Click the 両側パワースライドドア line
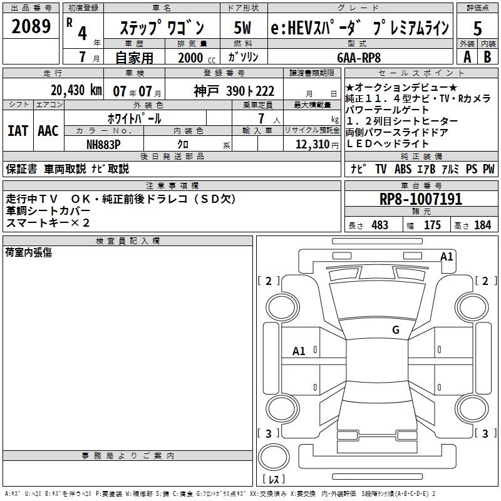This screenshot has width=501, height=501. tap(396, 132)
